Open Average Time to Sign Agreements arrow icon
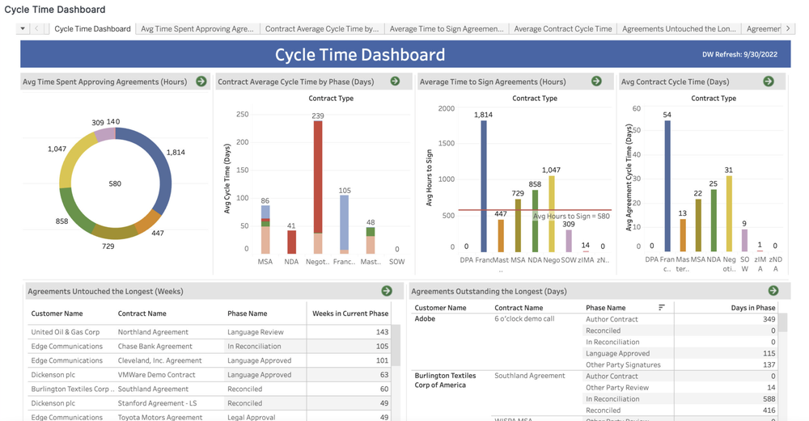809x421 pixels. (596, 82)
